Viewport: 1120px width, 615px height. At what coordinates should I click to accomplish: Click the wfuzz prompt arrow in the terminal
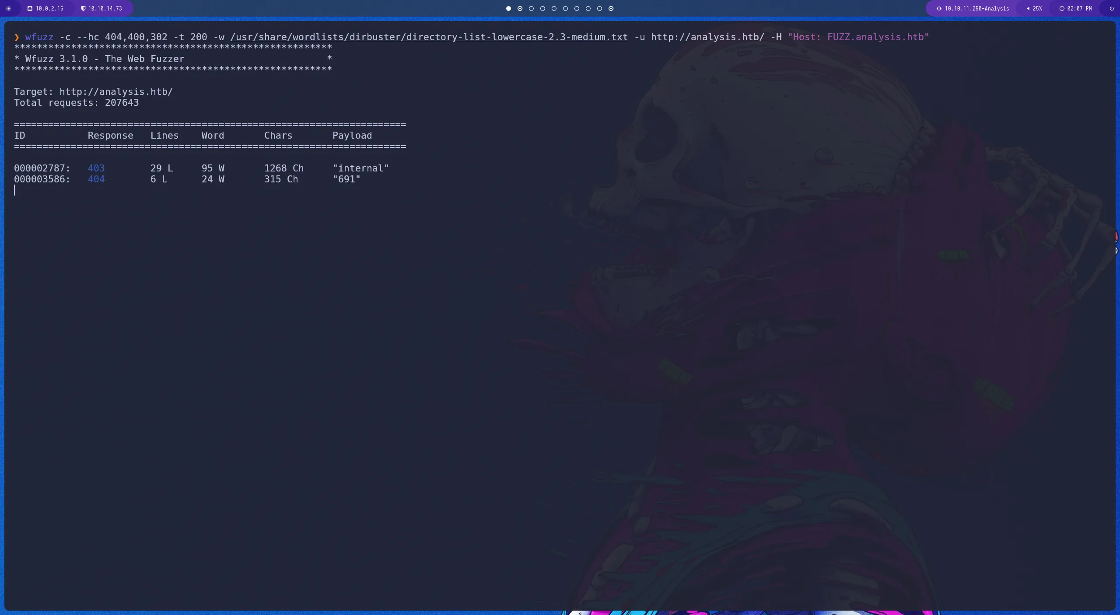(16, 37)
